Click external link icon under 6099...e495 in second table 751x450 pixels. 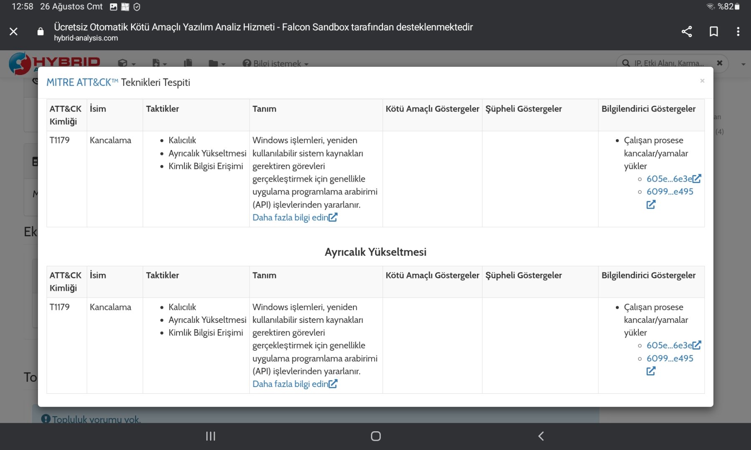tap(651, 371)
